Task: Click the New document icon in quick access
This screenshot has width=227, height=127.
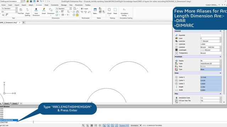Action: click(x=24, y=1)
